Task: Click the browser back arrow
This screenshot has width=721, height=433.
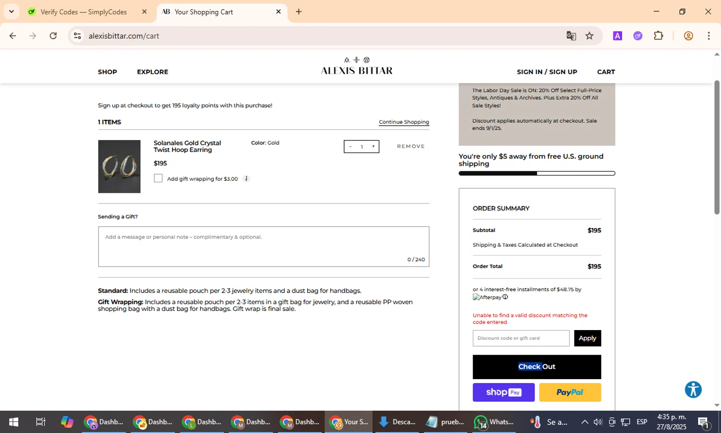Action: click(13, 36)
